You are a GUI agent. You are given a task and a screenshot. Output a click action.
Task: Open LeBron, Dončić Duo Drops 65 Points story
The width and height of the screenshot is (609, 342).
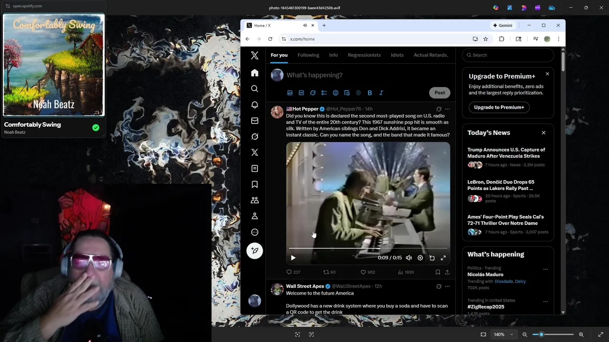501,185
